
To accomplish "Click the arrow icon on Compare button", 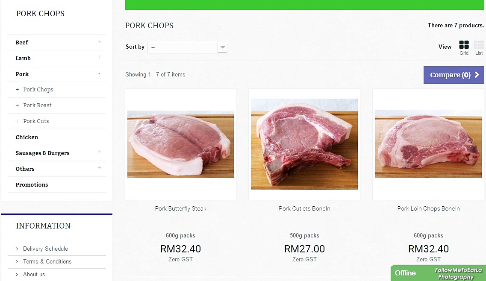I will coord(477,75).
